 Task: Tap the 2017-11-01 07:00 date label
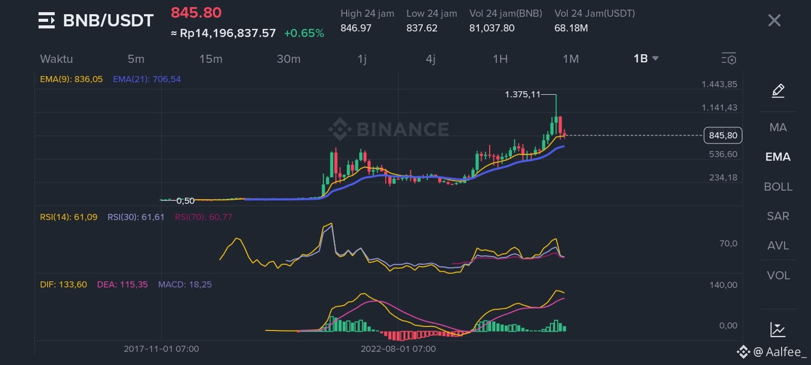click(x=161, y=349)
